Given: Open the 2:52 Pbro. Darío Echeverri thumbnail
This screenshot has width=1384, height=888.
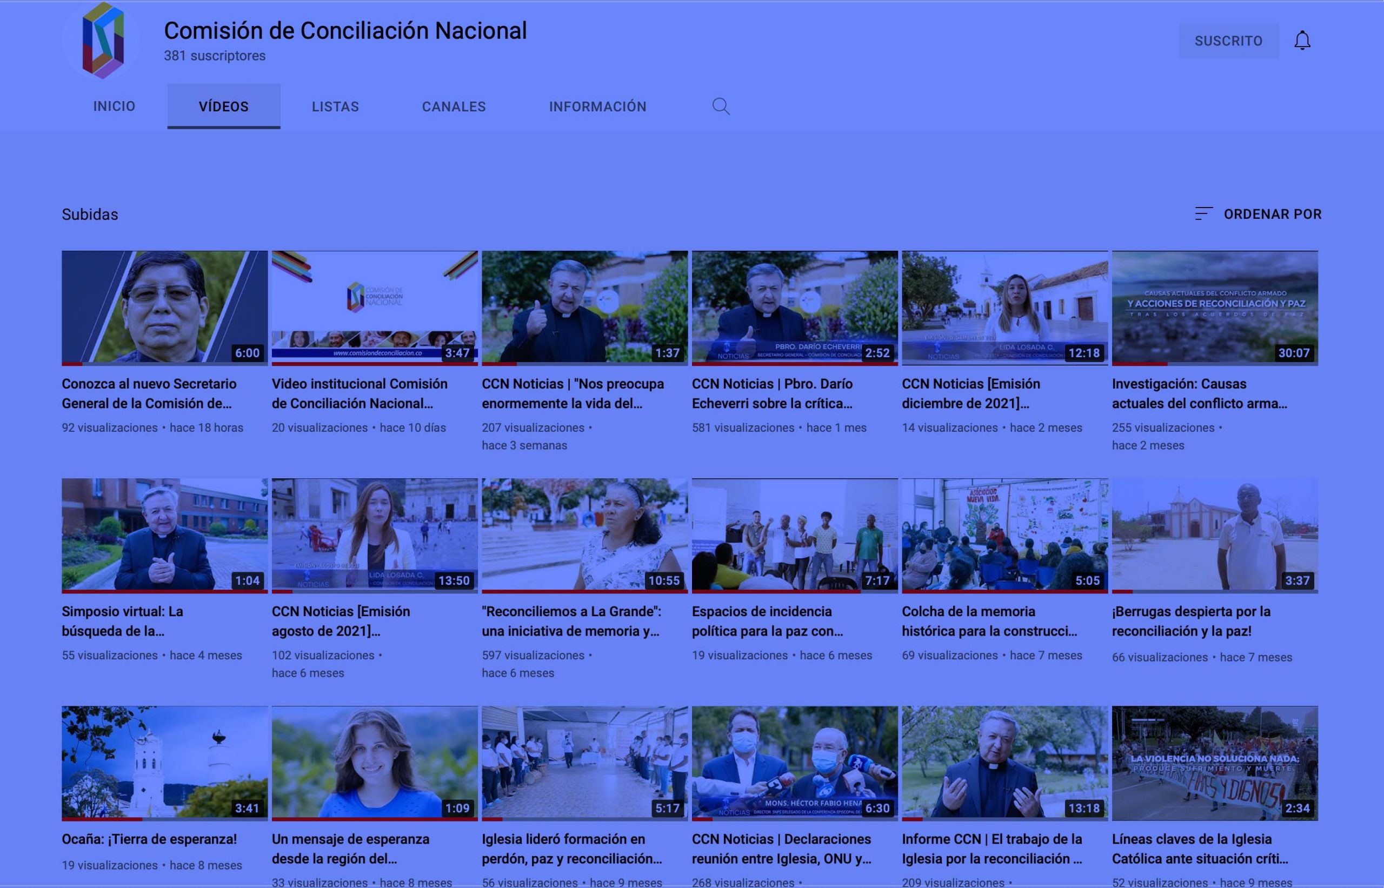Looking at the screenshot, I should pos(795,308).
